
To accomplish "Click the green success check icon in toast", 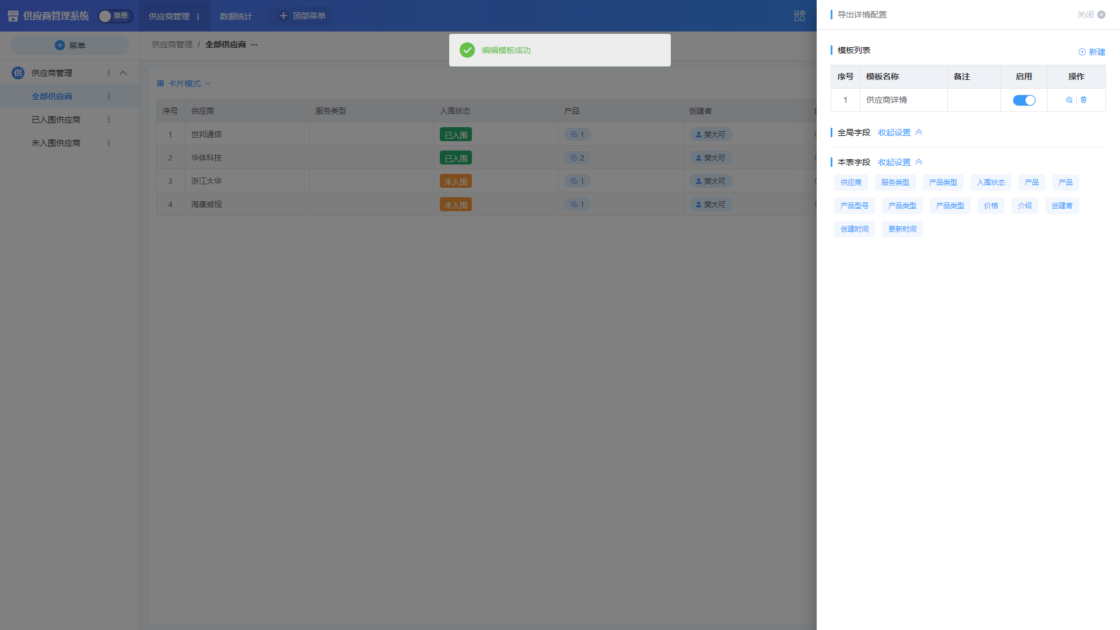I will (x=467, y=50).
